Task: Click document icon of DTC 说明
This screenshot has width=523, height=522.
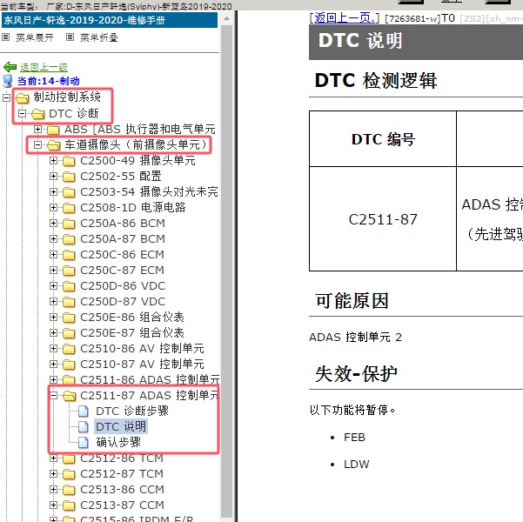Action: pos(84,427)
